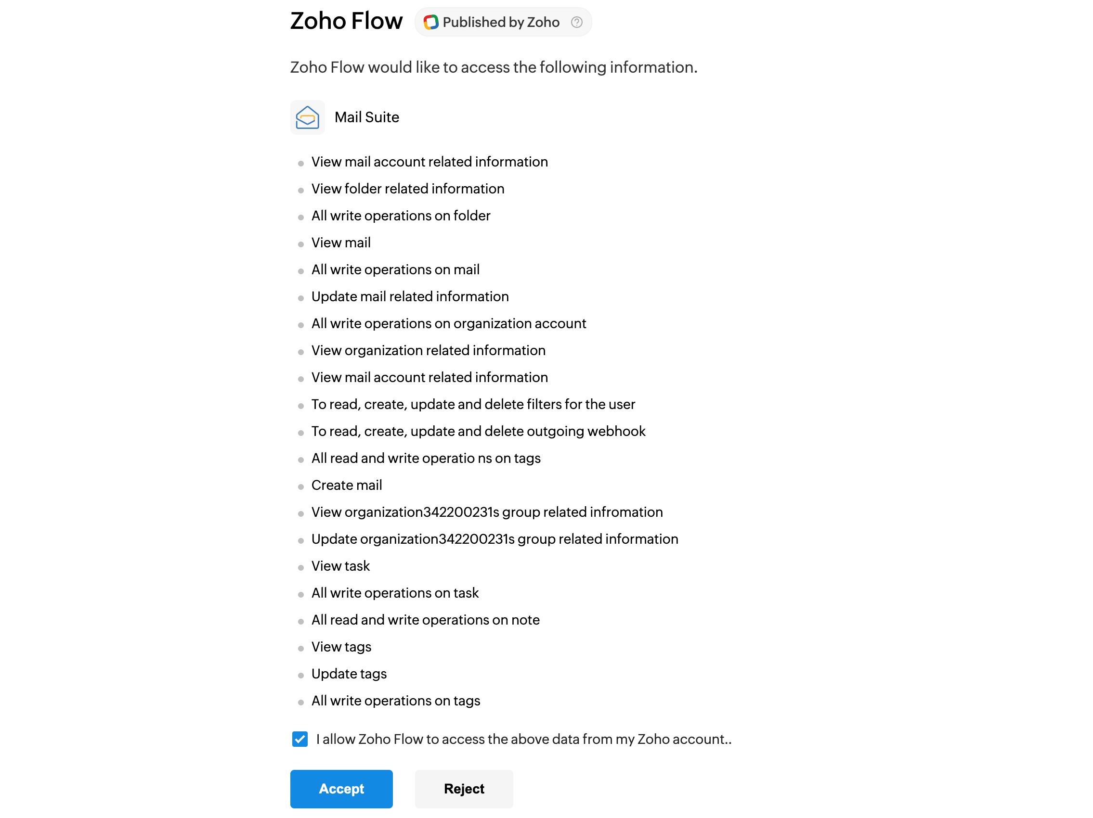
Task: Click the Mail Suite heading label
Action: [x=366, y=117]
